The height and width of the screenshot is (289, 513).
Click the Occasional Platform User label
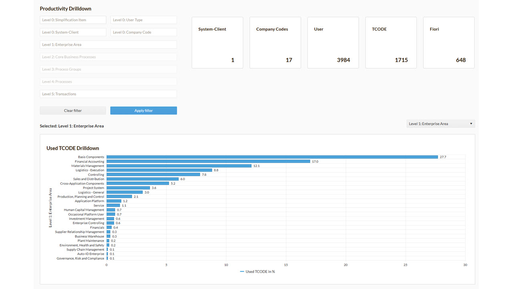coord(86,214)
